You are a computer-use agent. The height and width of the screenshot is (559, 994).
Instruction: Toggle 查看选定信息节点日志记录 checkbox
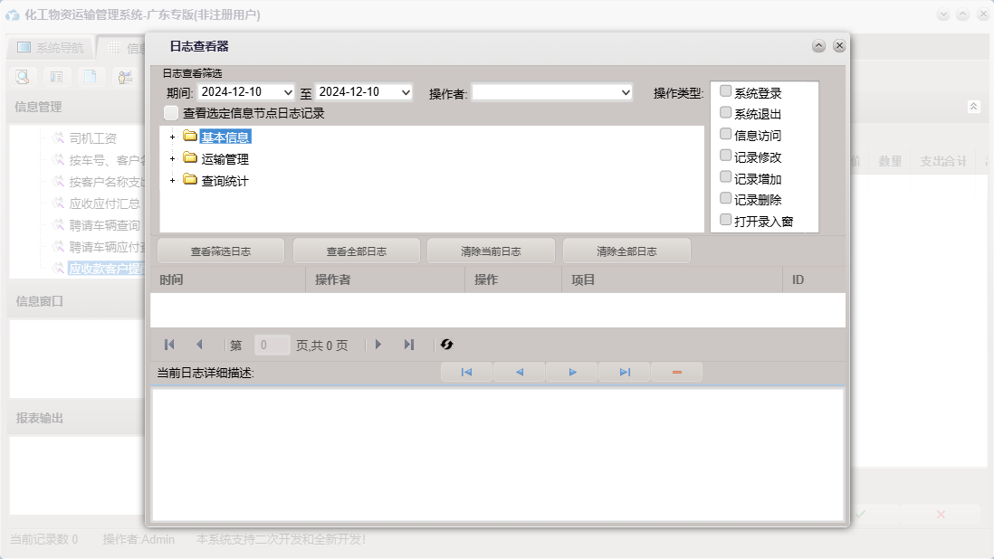pos(171,113)
